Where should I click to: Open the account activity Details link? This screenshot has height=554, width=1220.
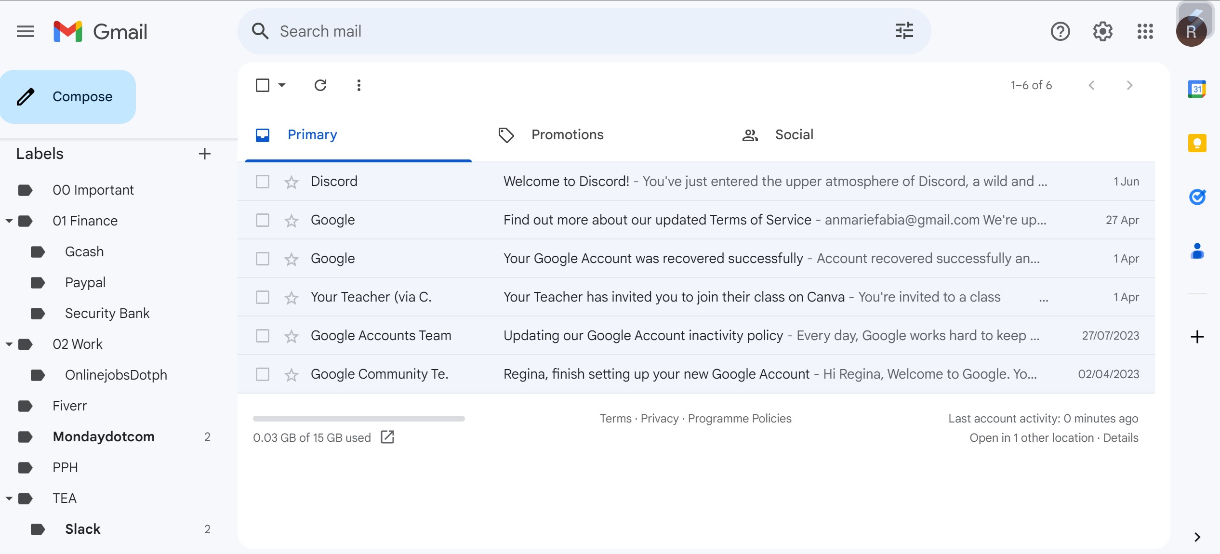tap(1120, 438)
